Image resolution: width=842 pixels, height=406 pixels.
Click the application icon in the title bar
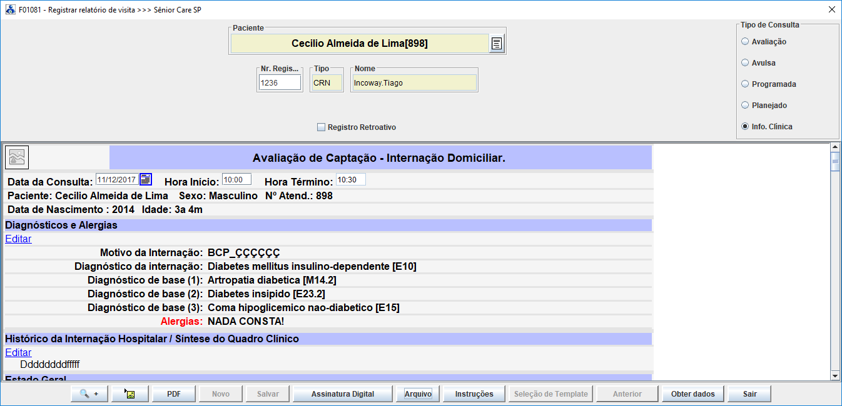(10, 10)
